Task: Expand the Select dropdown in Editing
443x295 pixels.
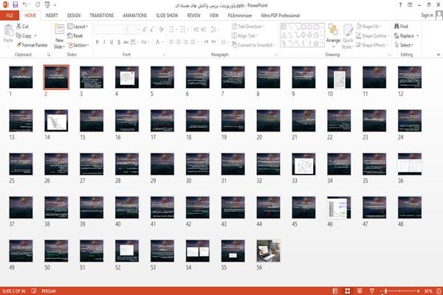Action: [x=404, y=45]
